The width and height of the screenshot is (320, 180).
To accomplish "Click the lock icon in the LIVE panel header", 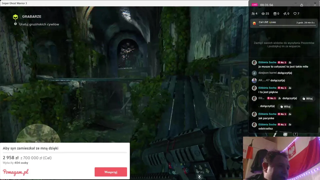I will click(301, 5).
